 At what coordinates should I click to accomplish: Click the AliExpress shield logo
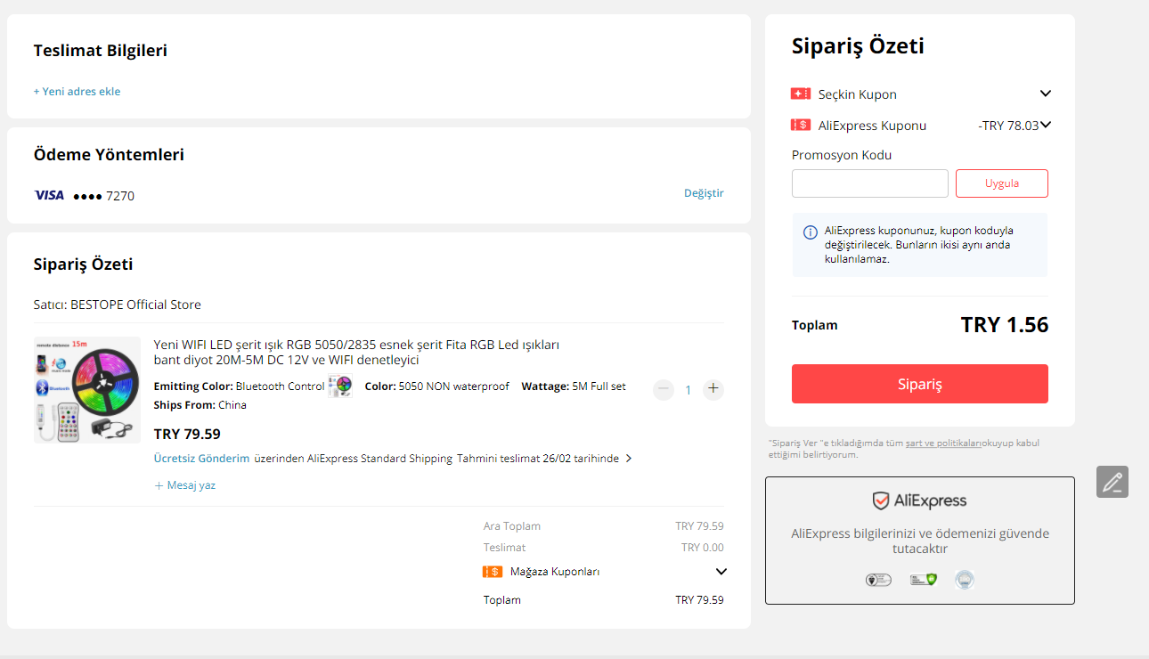[880, 500]
